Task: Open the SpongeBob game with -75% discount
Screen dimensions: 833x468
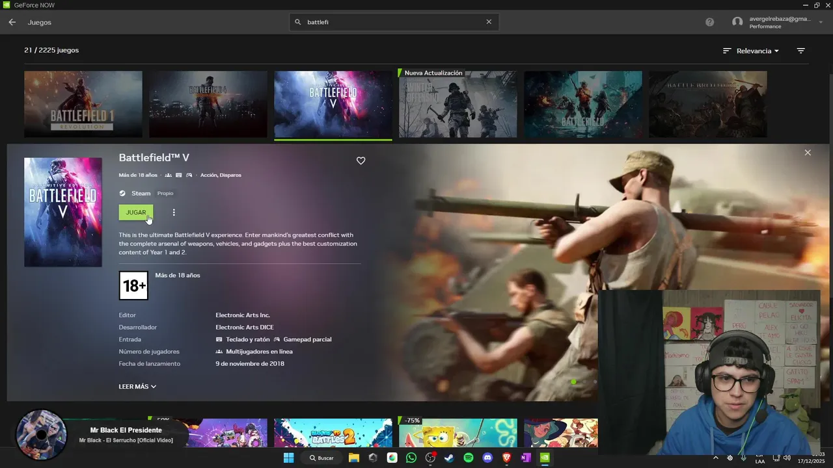Action: coord(458,433)
